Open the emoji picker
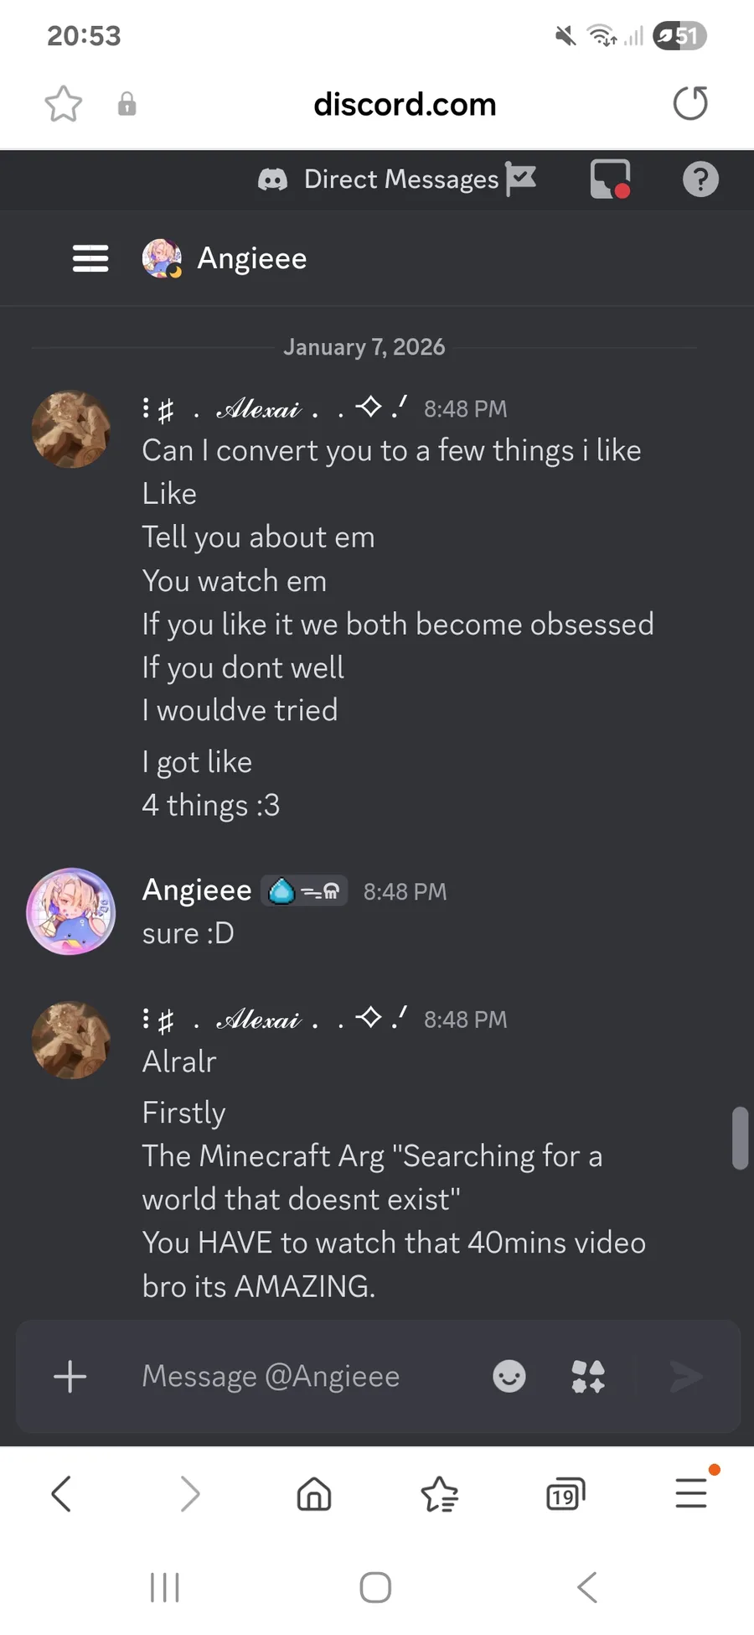Image resolution: width=754 pixels, height=1635 pixels. click(x=509, y=1376)
